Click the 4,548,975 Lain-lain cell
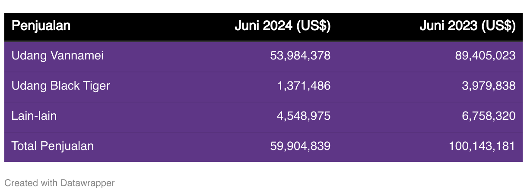Screen dimensions: 527x193 pos(304,116)
